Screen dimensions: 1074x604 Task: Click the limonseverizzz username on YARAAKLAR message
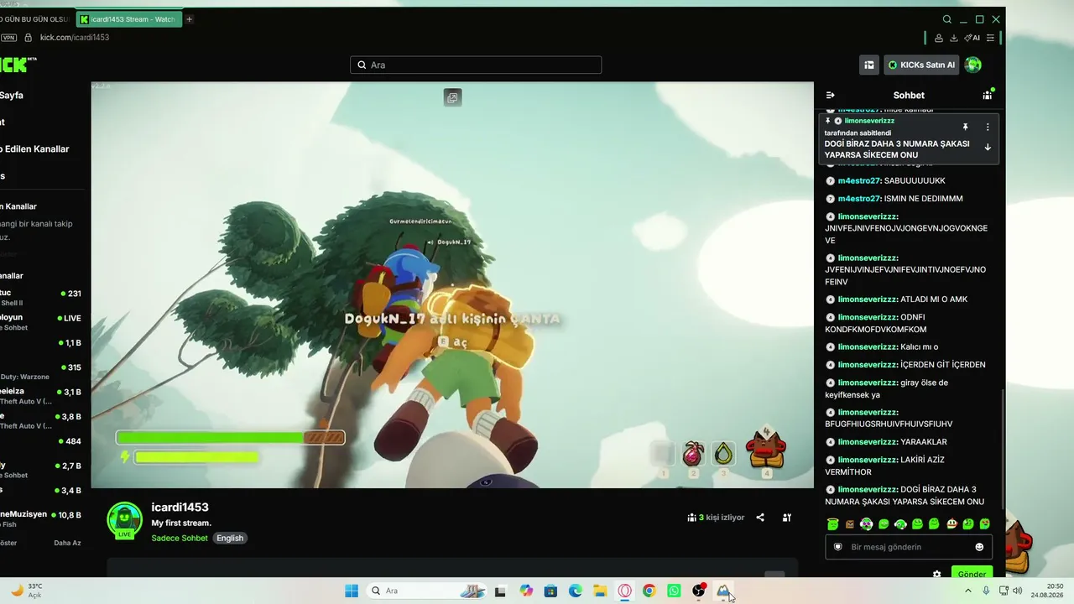[868, 442]
